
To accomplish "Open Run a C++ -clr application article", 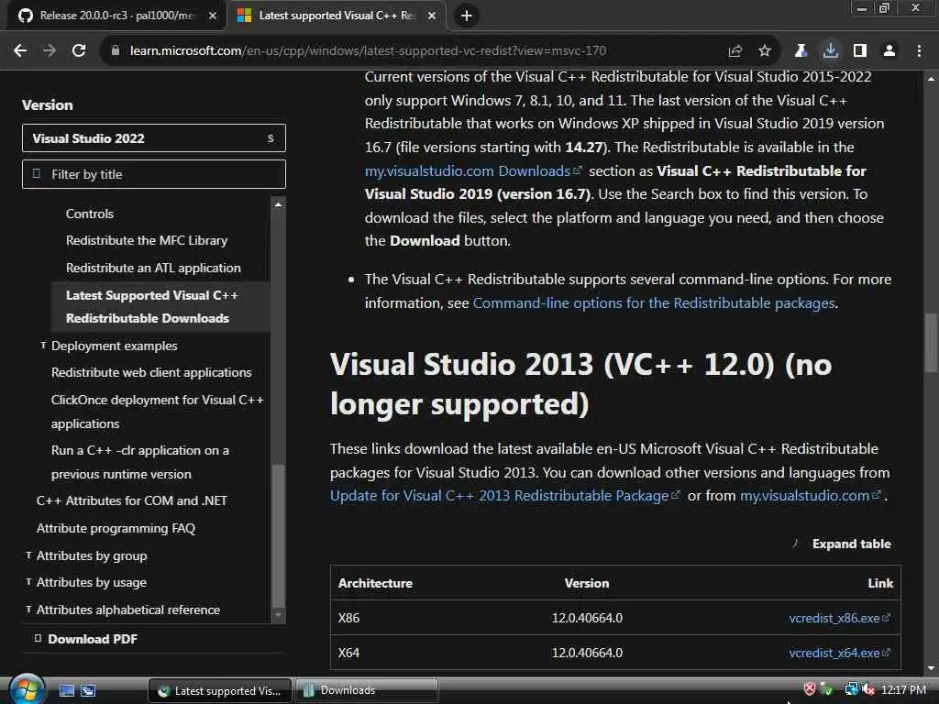I will pos(140,462).
